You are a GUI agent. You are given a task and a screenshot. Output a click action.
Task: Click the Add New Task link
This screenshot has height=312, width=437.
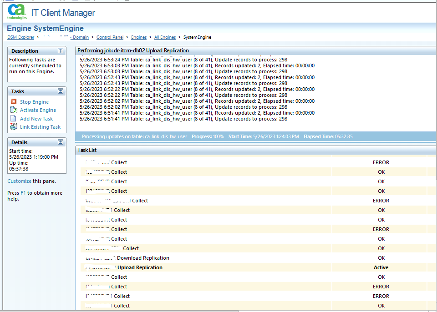(x=36, y=119)
